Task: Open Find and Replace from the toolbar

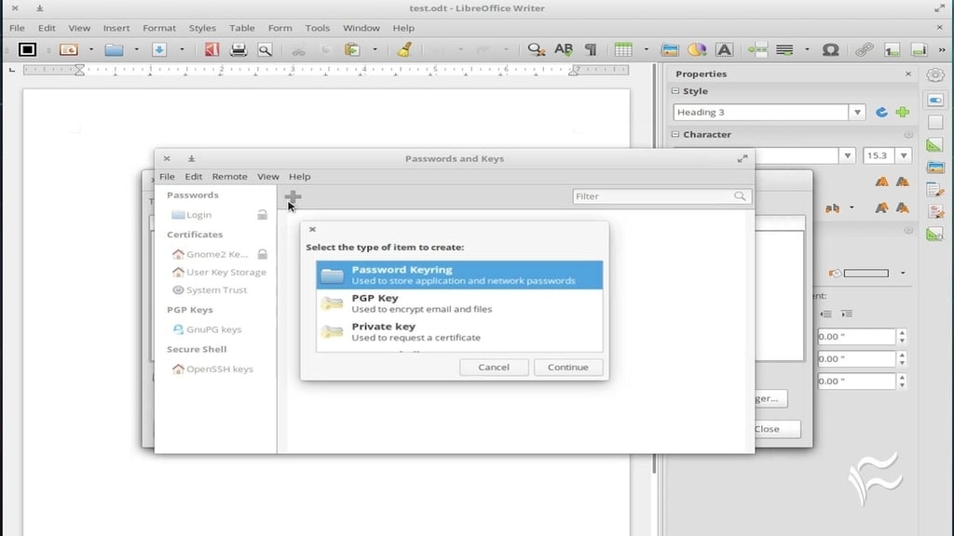Action: 536,50
